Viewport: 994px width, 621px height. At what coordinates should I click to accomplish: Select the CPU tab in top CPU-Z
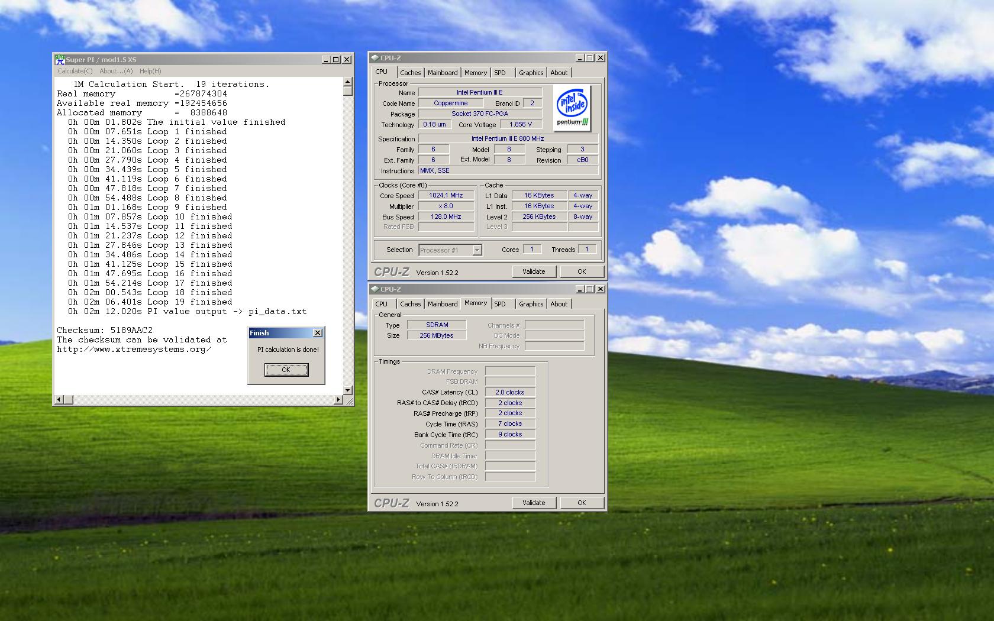point(382,72)
